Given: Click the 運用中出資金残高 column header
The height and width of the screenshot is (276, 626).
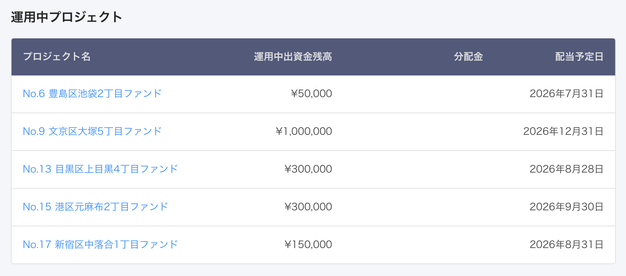Looking at the screenshot, I should (x=293, y=57).
